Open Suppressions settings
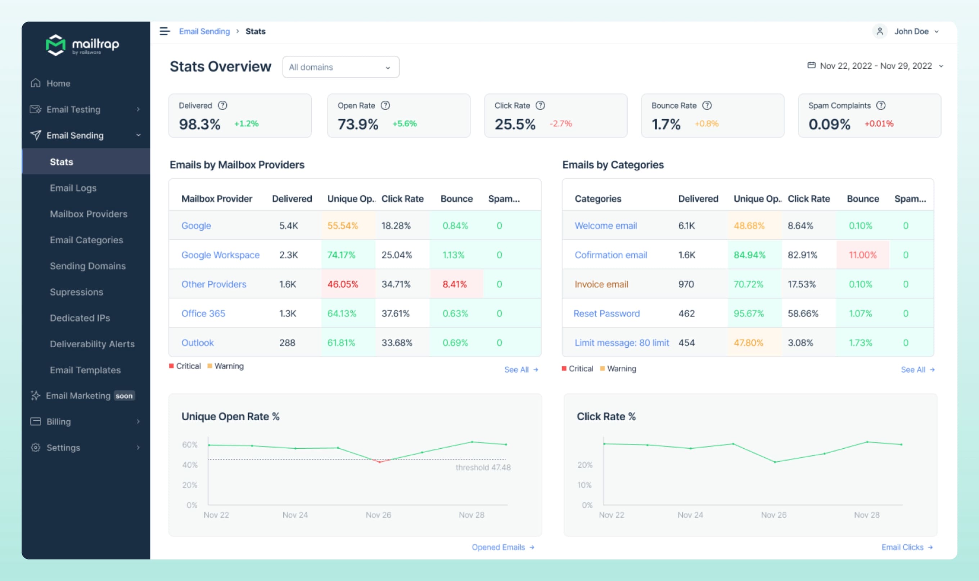The image size is (979, 581). [76, 291]
